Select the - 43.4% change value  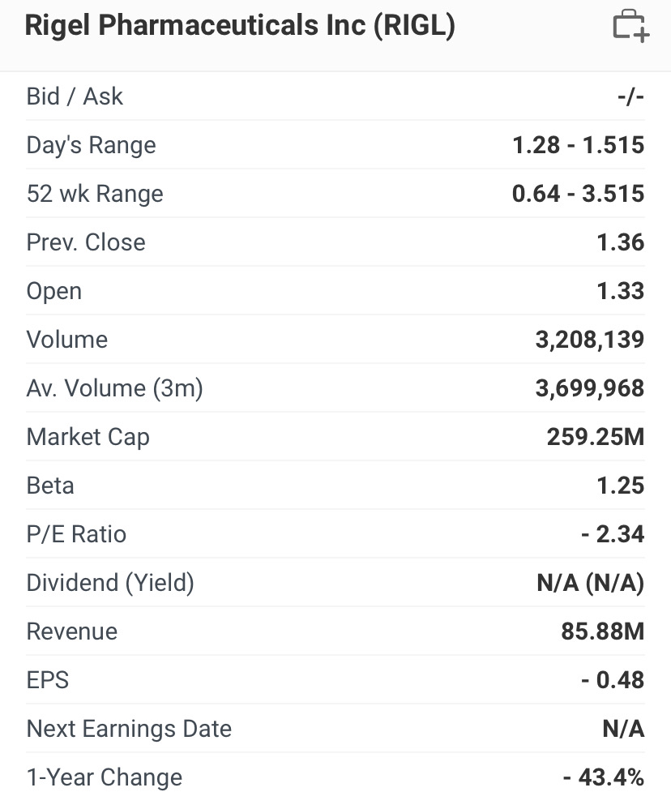(x=604, y=777)
